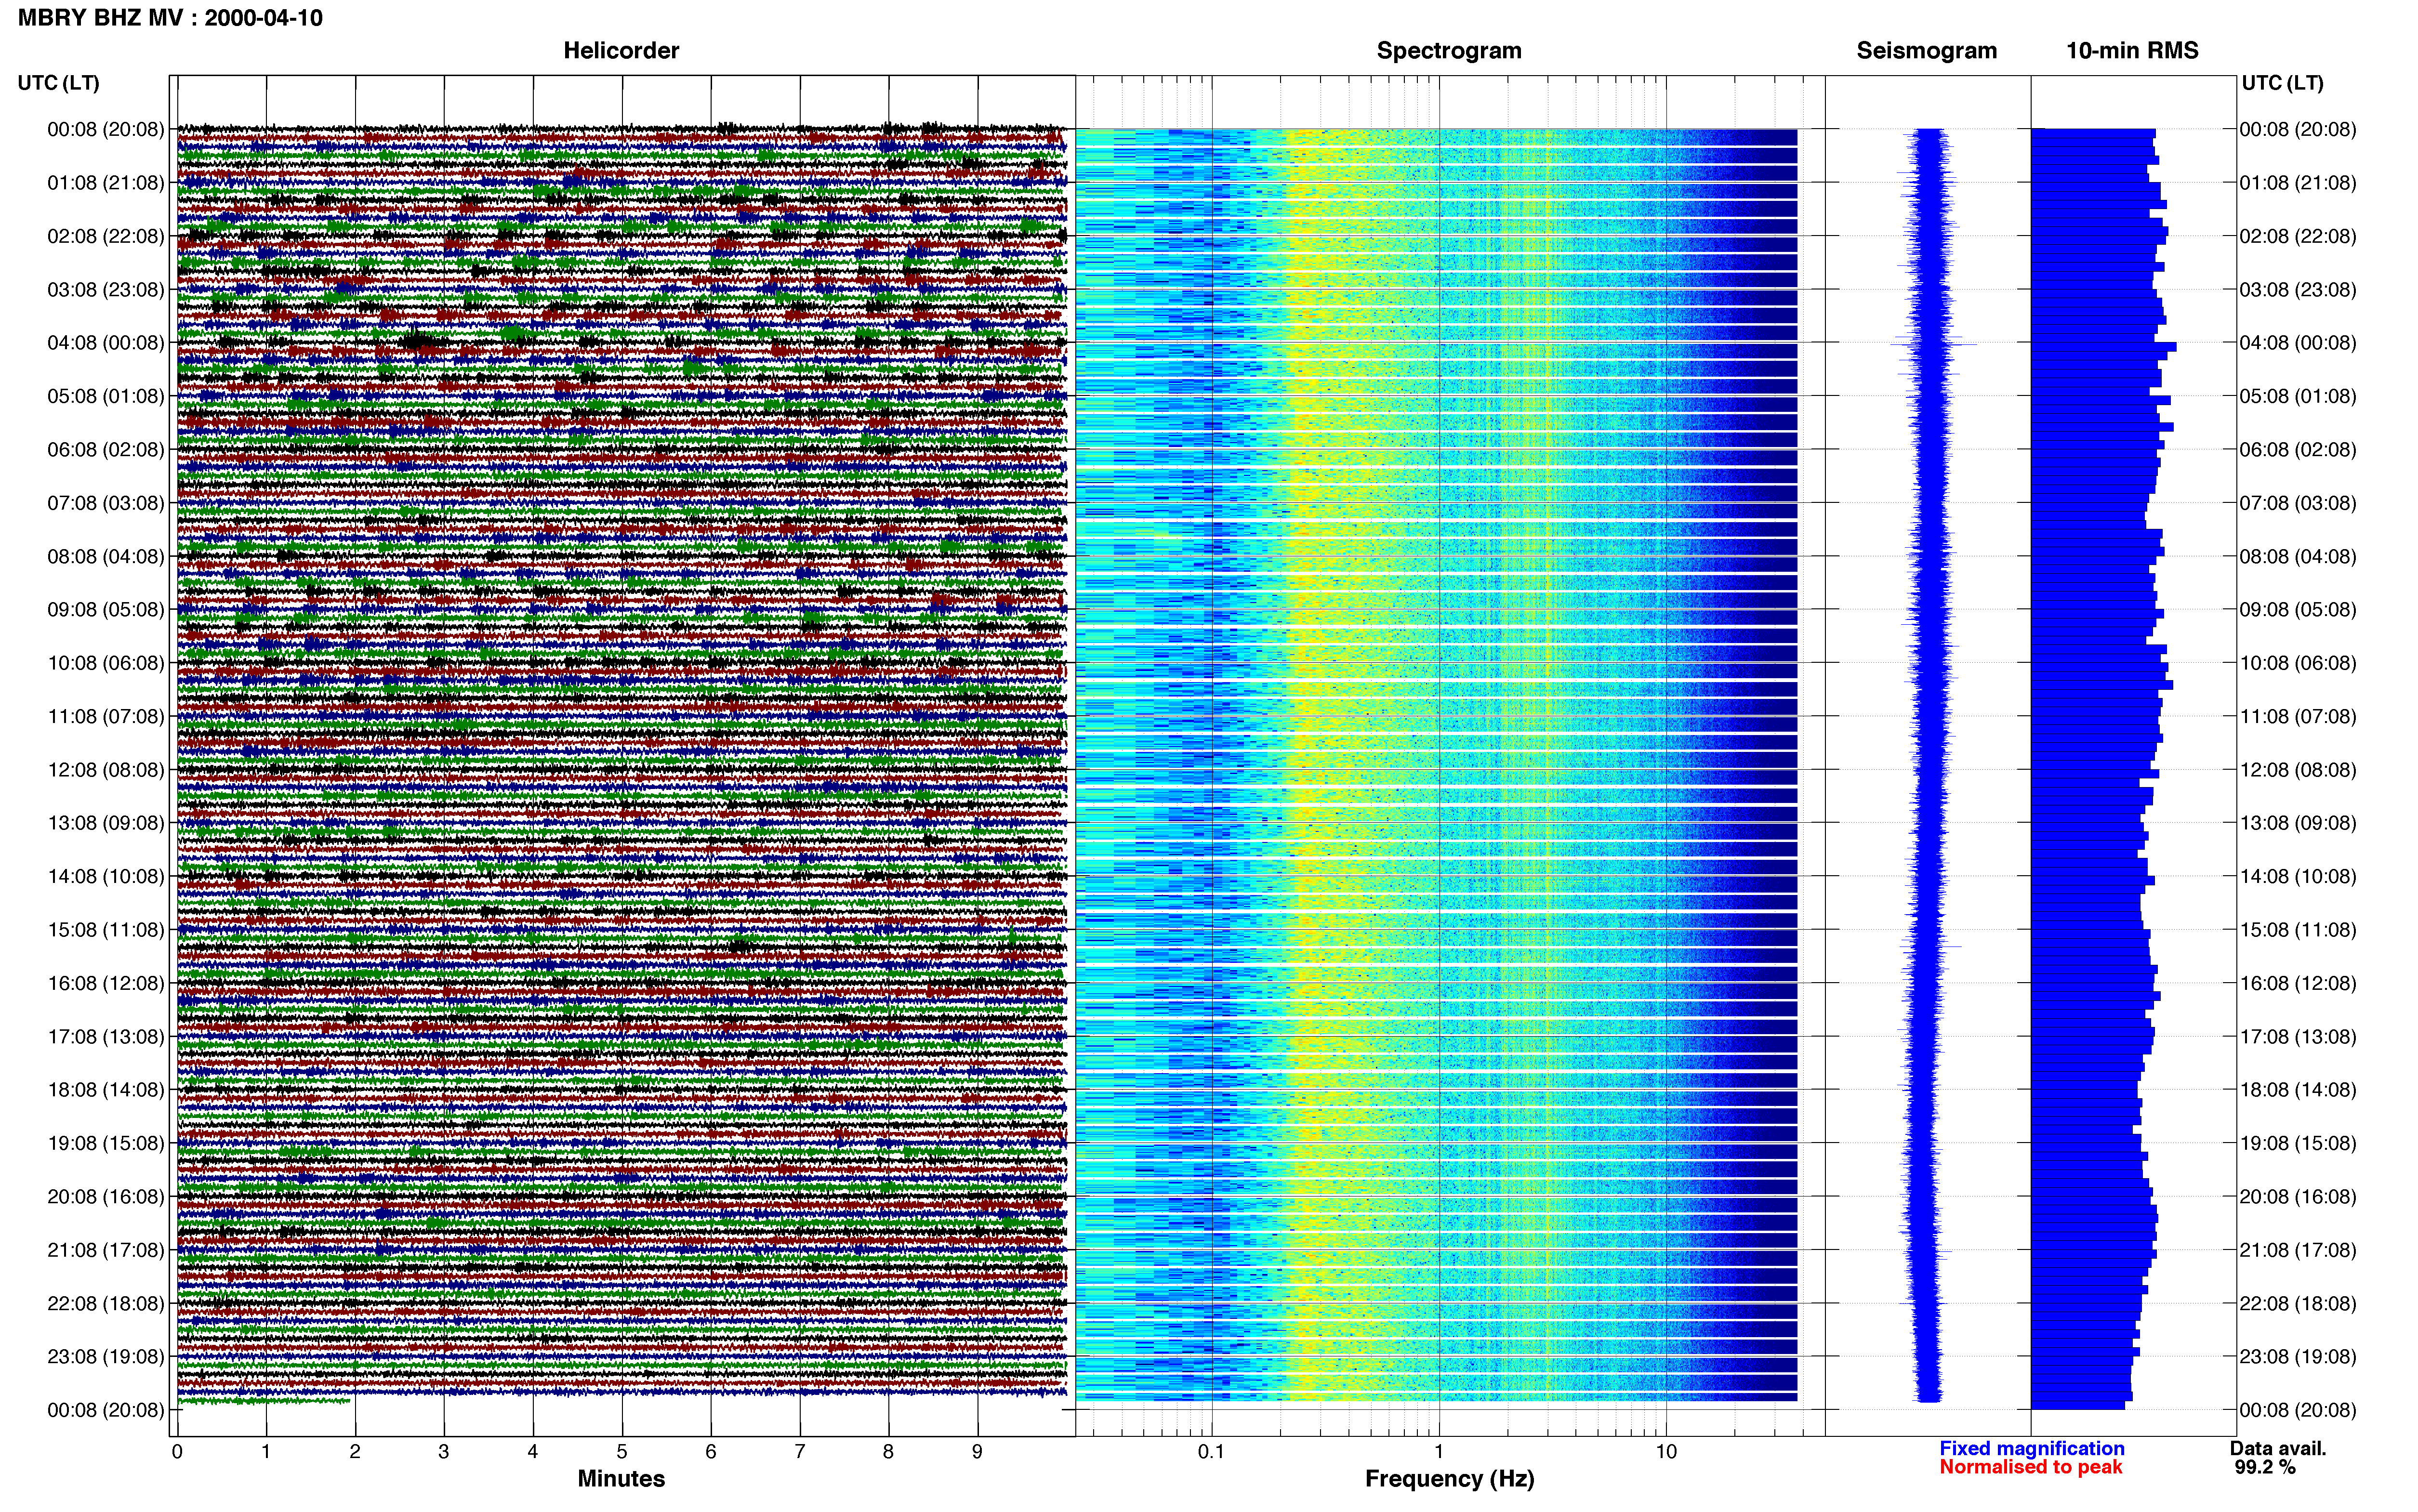Click left time label '01:08 (21:08)'
2418x1512 pixels.
[x=106, y=183]
